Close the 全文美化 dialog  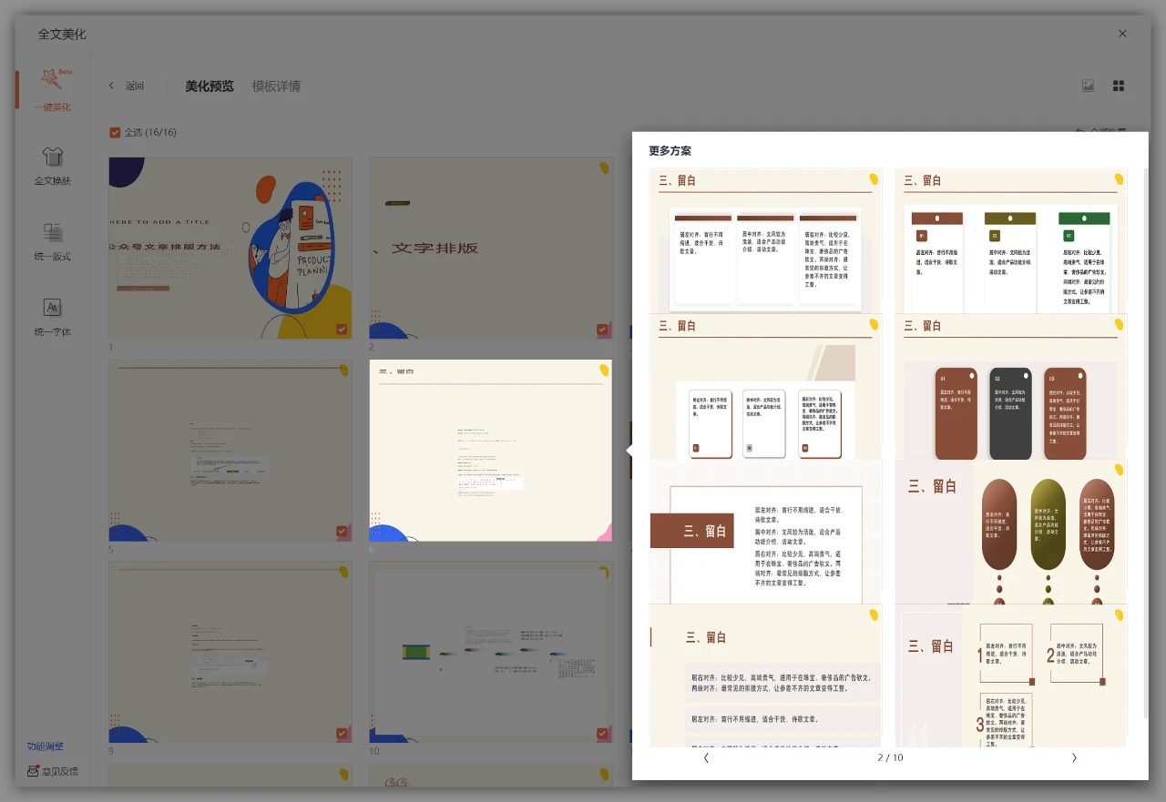[1122, 34]
